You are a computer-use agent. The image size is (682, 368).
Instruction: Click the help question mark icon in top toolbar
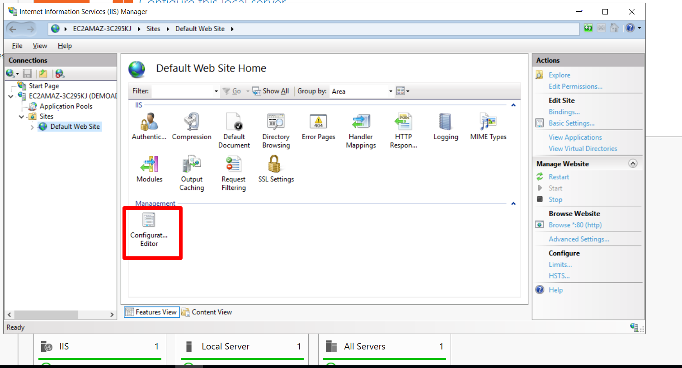630,28
